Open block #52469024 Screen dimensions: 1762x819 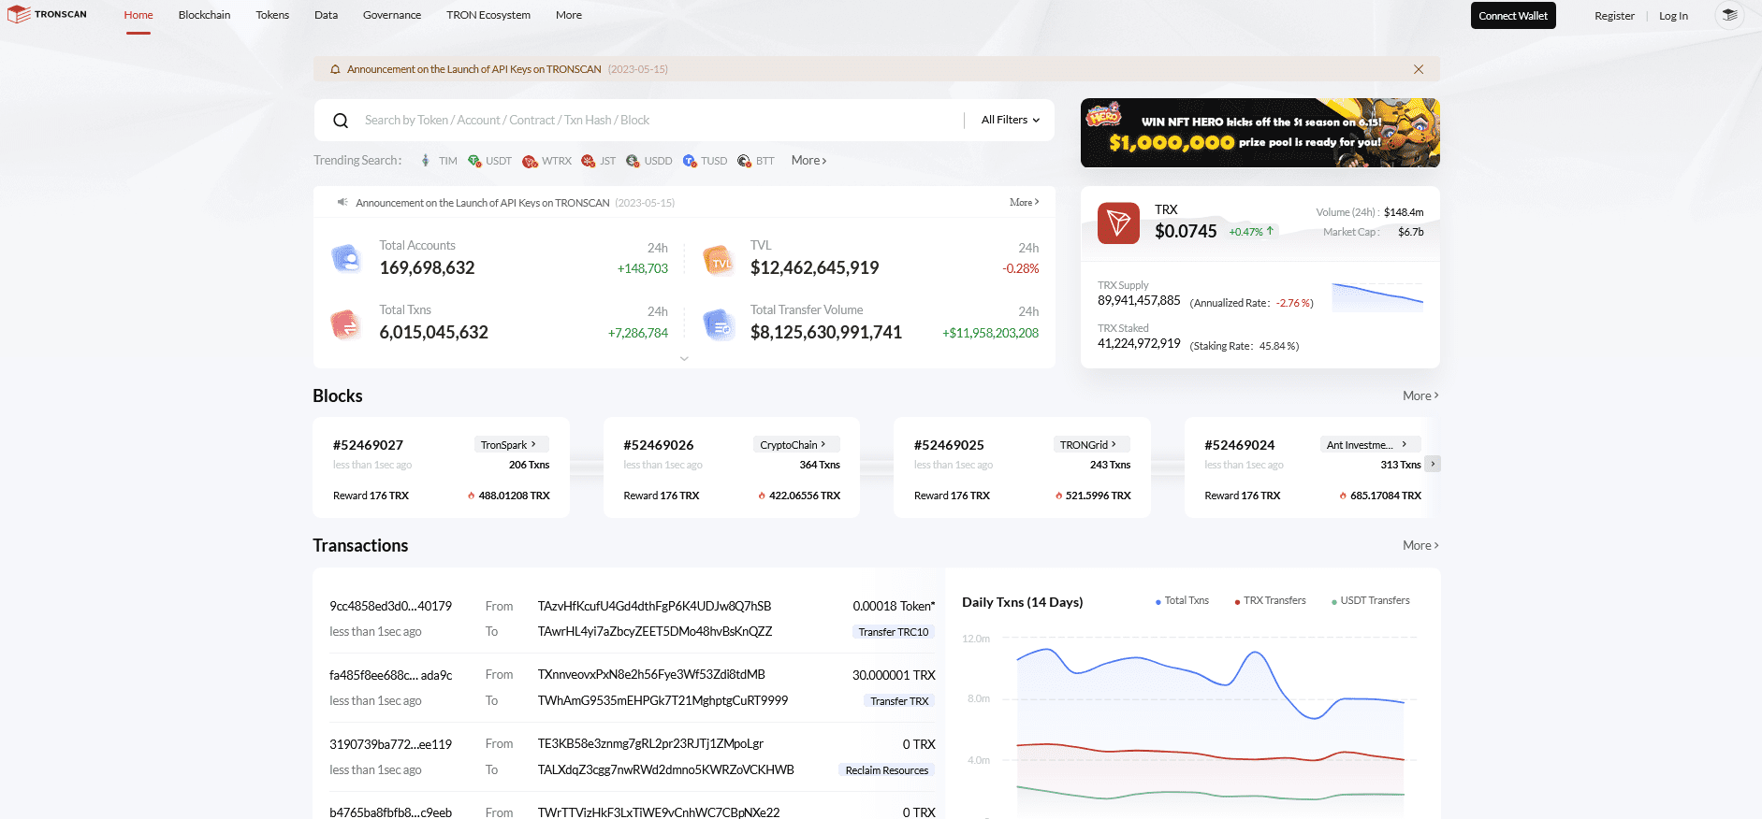coord(1240,445)
